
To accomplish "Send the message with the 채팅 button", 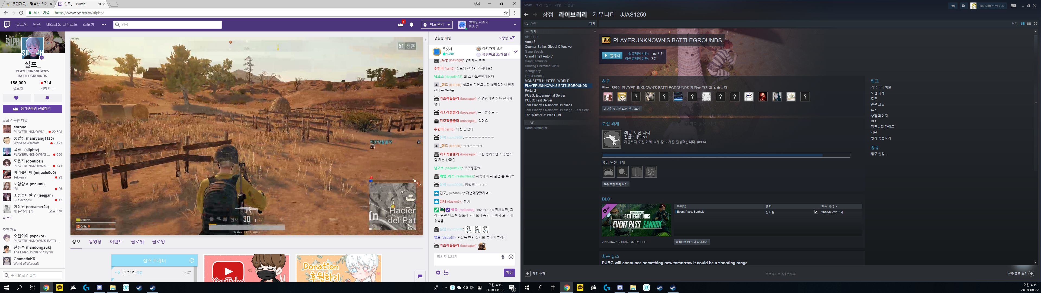I will [509, 273].
